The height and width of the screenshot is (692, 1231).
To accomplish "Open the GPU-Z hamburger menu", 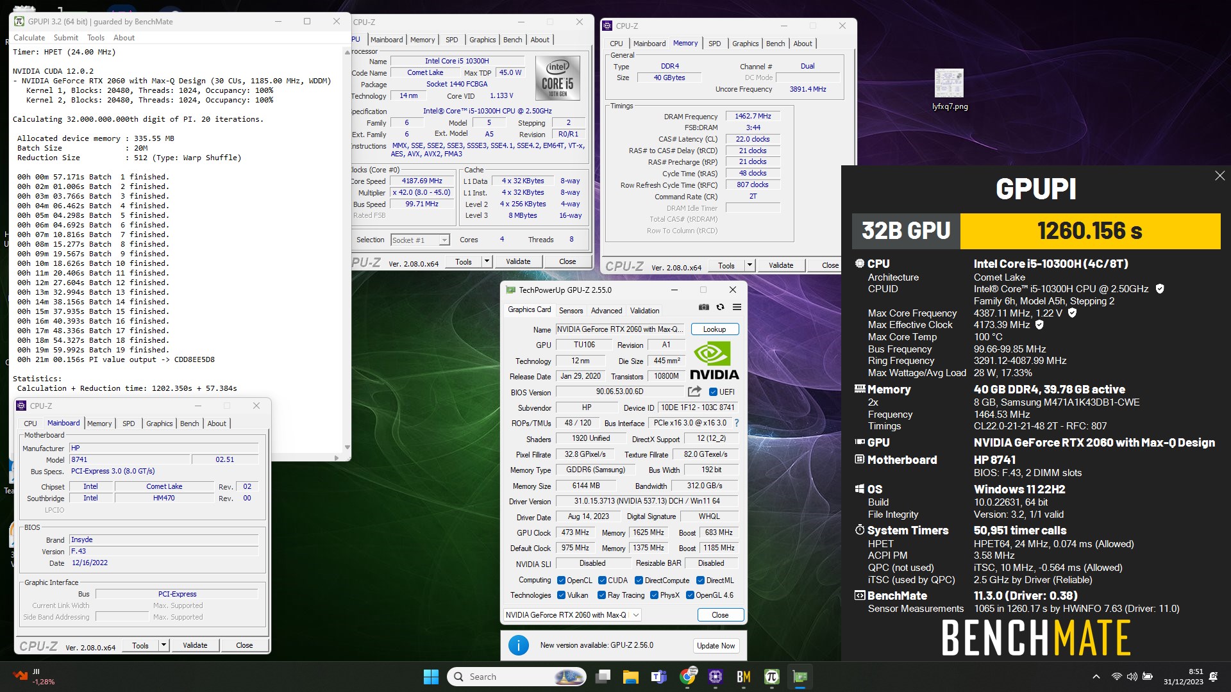I will click(x=737, y=308).
